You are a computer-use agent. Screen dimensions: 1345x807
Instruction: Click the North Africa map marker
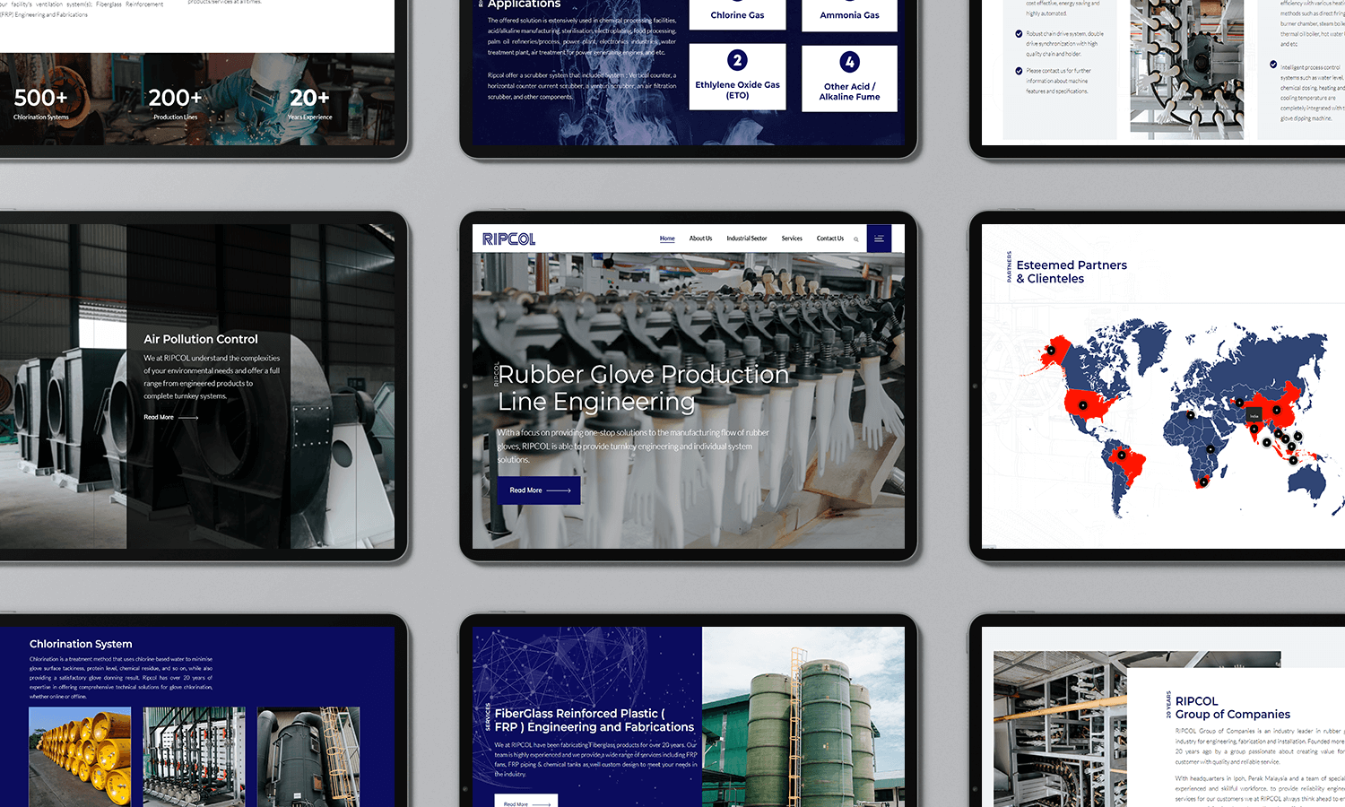pos(1191,415)
